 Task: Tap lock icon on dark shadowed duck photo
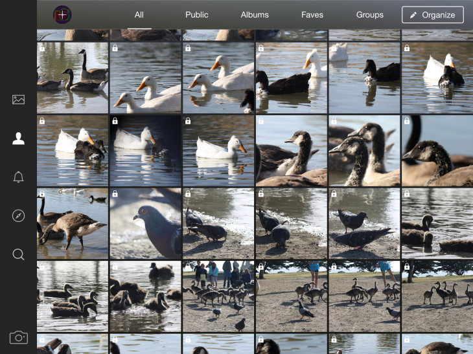click(115, 121)
